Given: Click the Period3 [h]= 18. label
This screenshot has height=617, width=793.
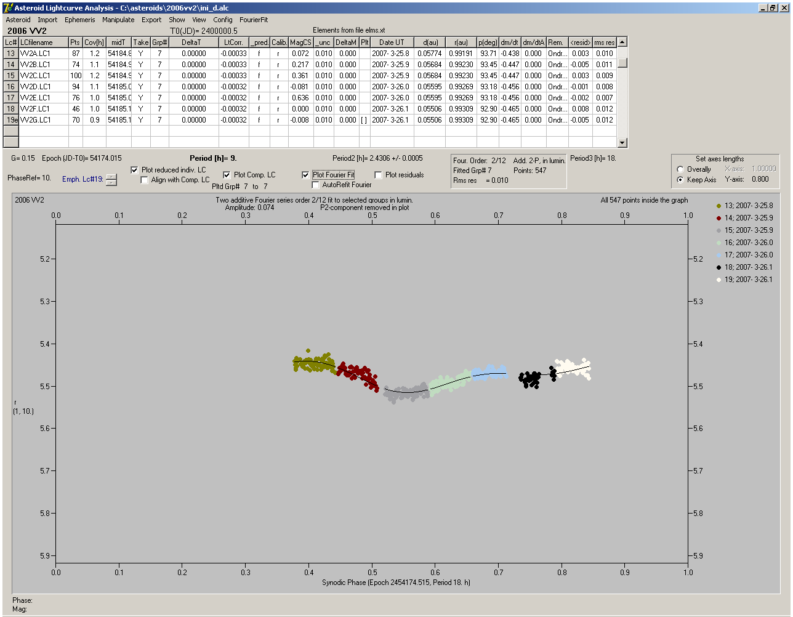Looking at the screenshot, I should click(x=593, y=158).
